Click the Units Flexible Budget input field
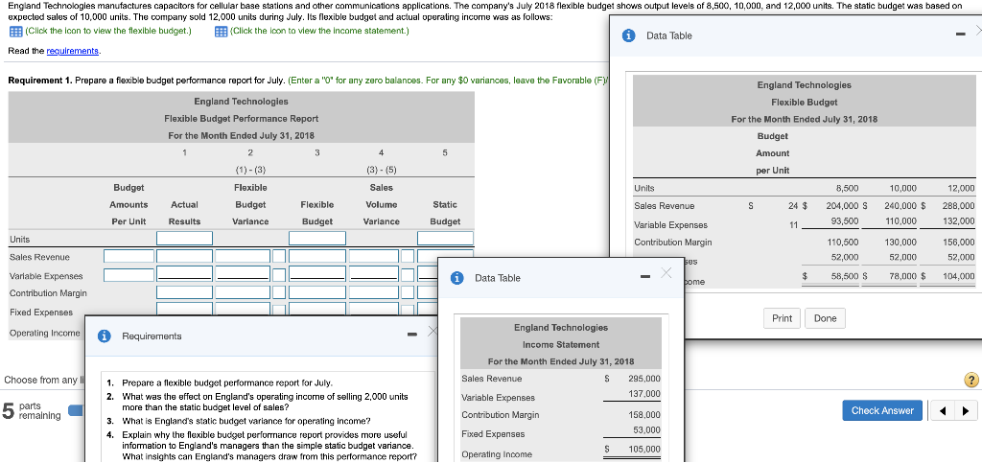The image size is (982, 463). tap(316, 239)
